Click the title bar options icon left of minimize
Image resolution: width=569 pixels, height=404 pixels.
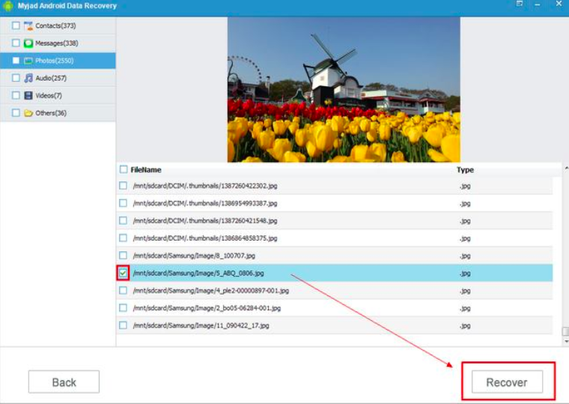coord(520,4)
